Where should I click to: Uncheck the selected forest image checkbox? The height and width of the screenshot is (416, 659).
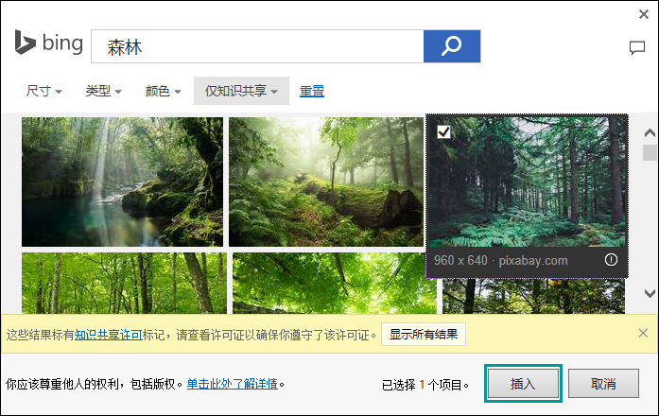[443, 132]
